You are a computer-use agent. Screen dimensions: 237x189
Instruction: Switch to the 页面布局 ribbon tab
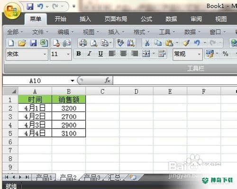coord(116,19)
